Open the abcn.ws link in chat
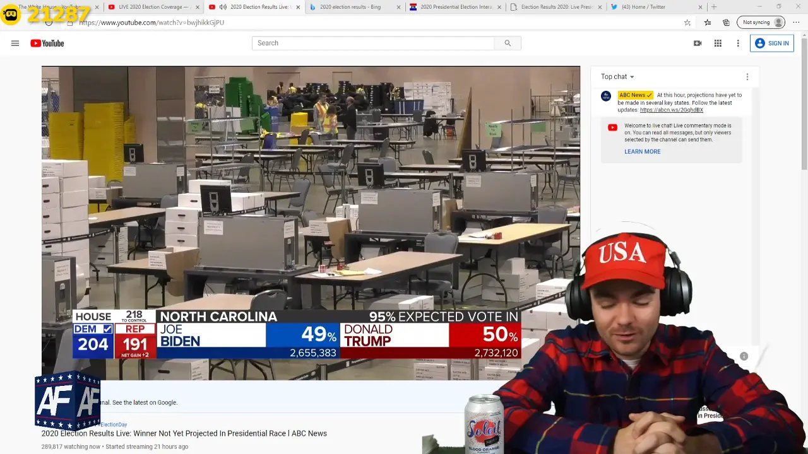808x454 pixels. (671, 110)
